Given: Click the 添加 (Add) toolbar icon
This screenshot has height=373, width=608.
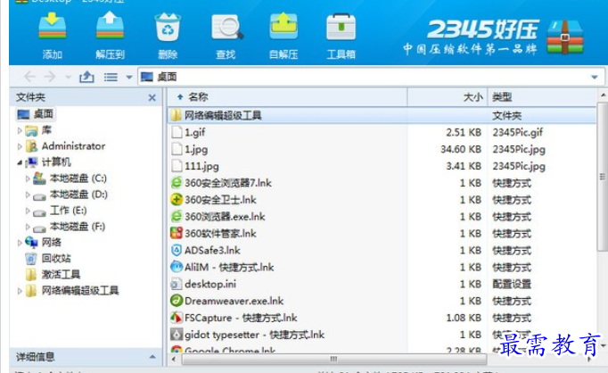Looking at the screenshot, I should [53, 27].
